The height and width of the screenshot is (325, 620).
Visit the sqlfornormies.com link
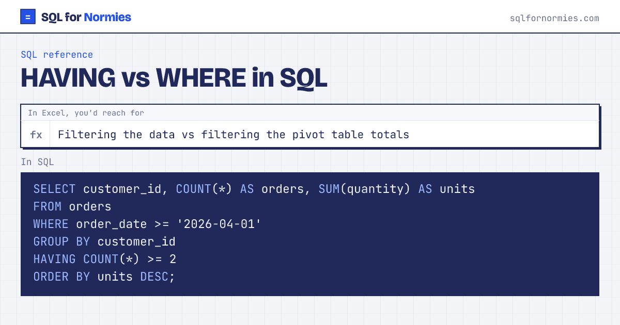pos(554,18)
